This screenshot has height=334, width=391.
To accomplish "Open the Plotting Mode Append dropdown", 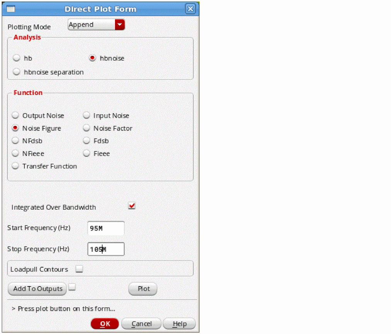I will pos(96,25).
